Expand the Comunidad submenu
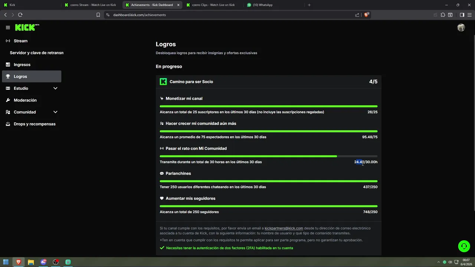 tap(55, 112)
